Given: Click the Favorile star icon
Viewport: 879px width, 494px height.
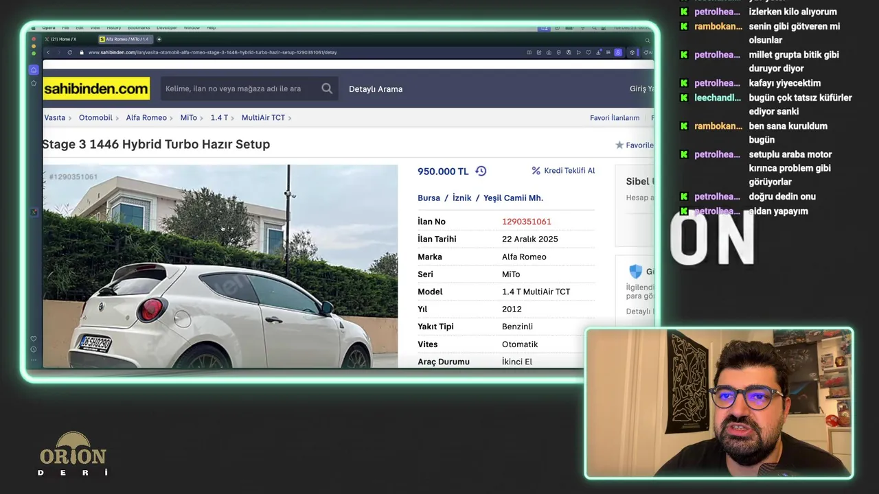Looking at the screenshot, I should (x=619, y=145).
